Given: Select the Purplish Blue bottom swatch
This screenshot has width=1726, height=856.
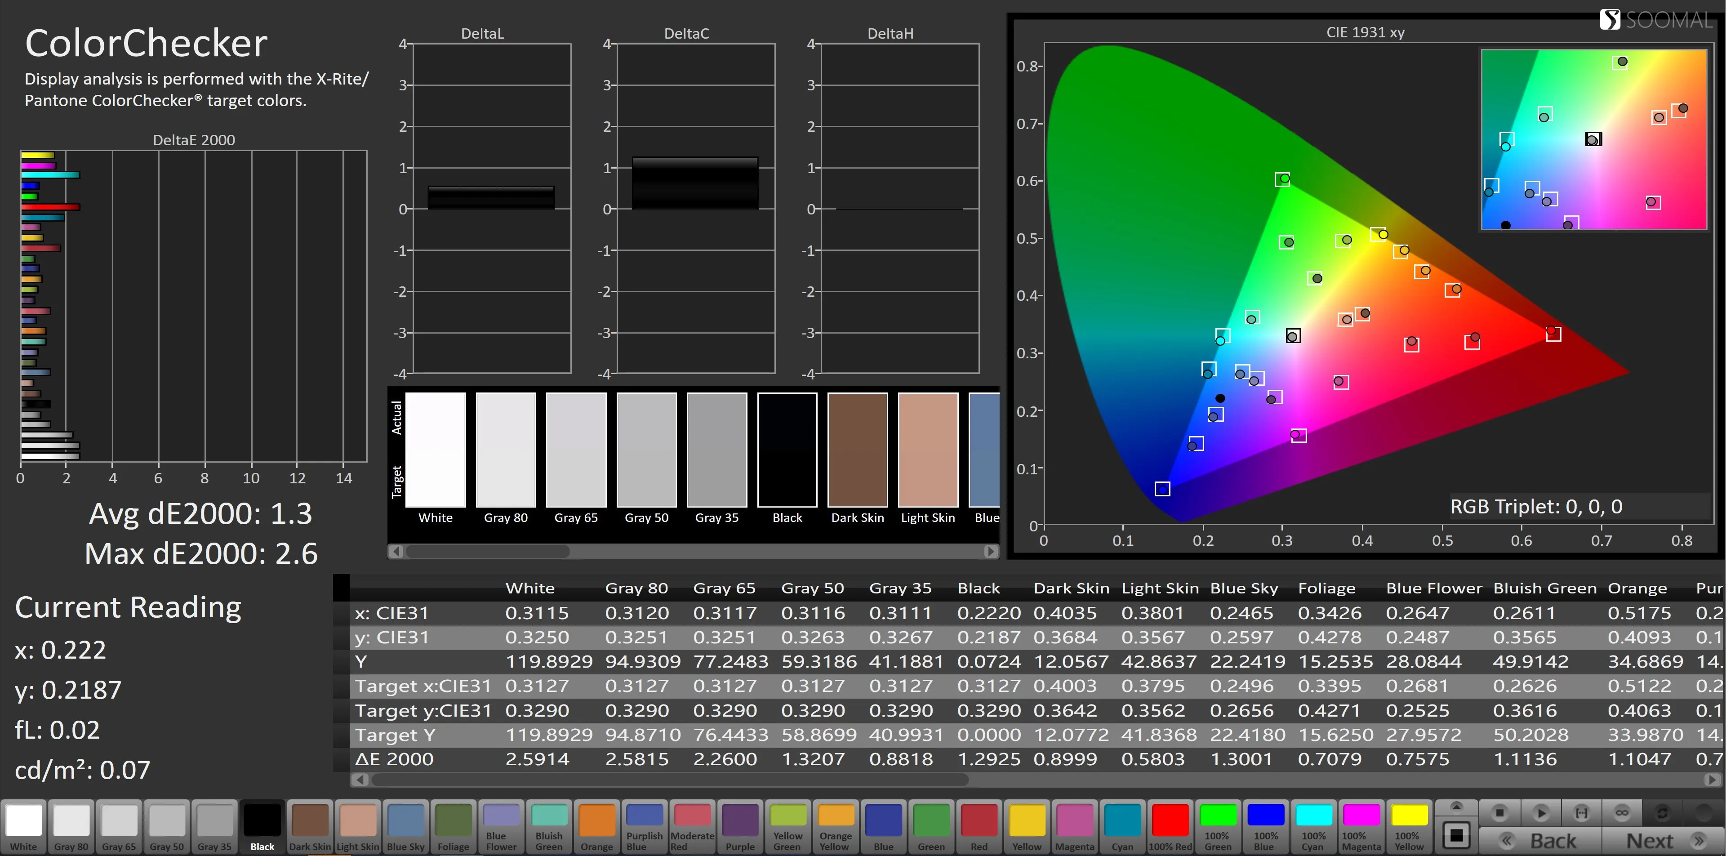Looking at the screenshot, I should (645, 826).
